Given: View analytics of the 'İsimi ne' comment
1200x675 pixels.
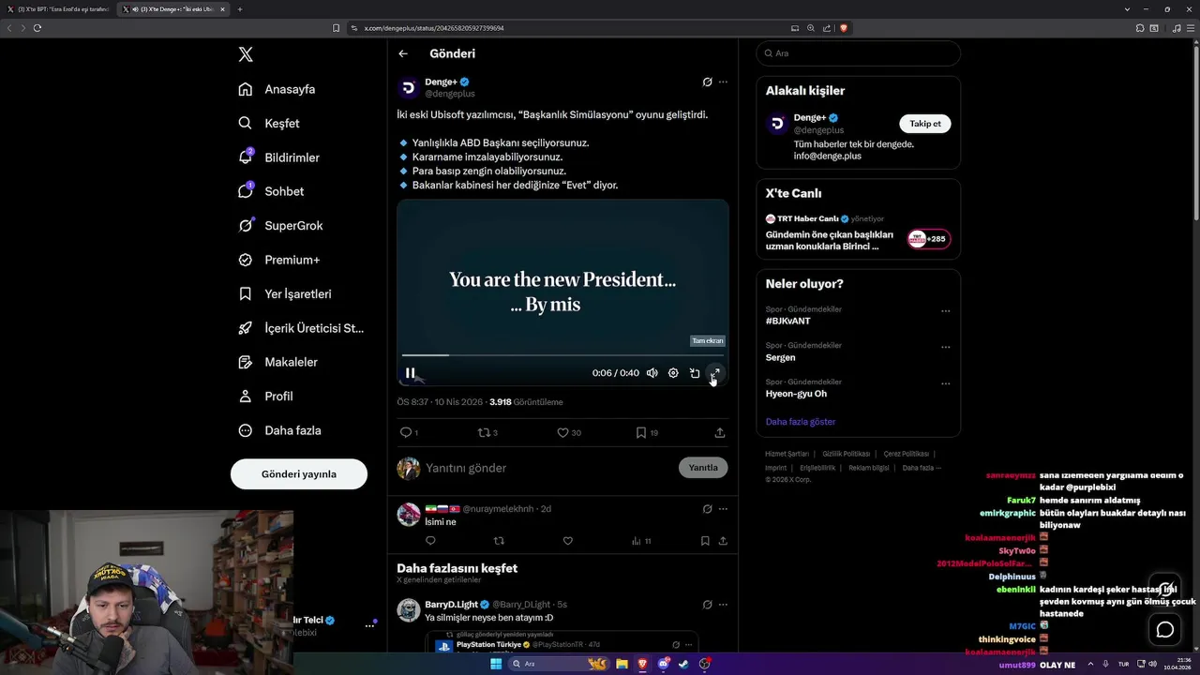Looking at the screenshot, I should [640, 541].
